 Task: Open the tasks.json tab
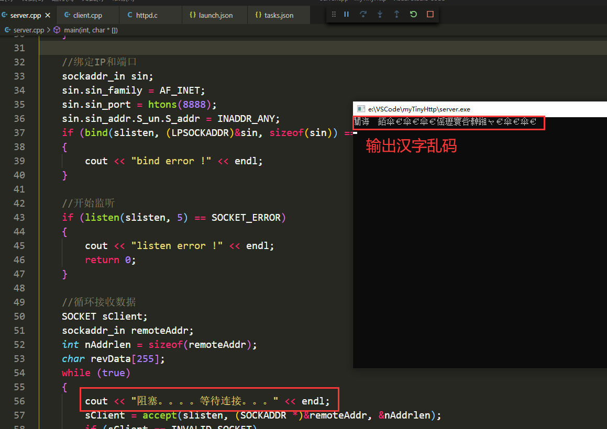coord(278,15)
